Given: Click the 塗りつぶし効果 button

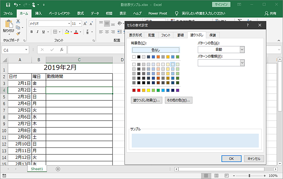Looking at the screenshot, I should coord(146,100).
